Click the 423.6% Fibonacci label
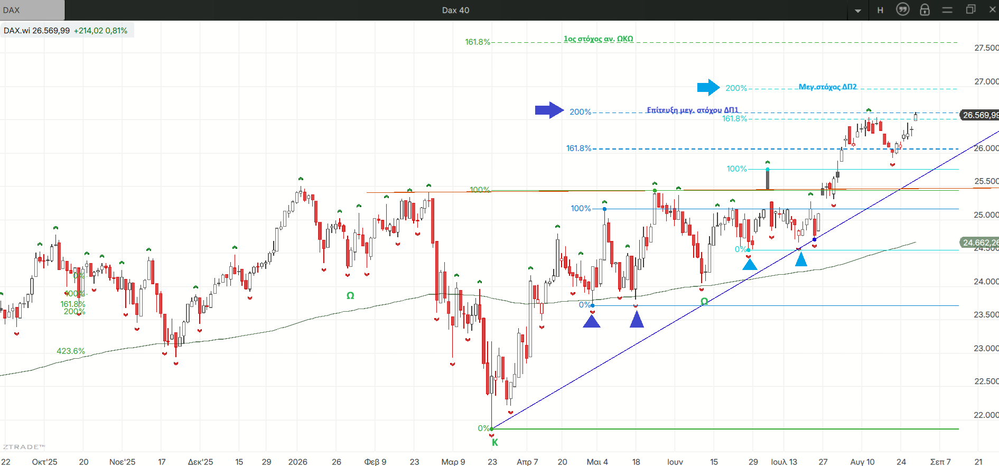999x466 pixels. (71, 351)
